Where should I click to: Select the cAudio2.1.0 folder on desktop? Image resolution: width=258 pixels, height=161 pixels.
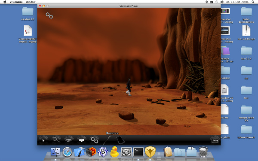[x=28, y=14]
